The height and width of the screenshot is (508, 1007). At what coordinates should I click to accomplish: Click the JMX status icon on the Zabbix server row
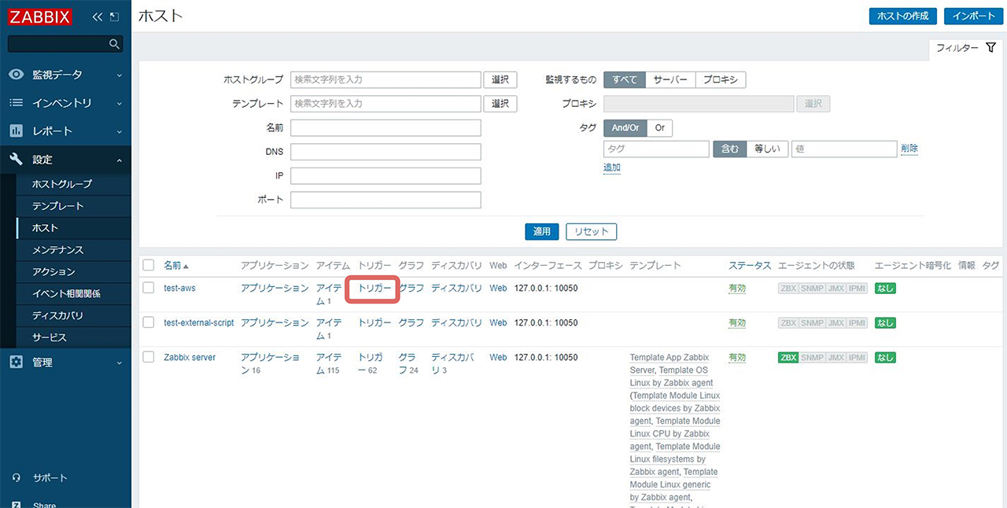point(835,357)
